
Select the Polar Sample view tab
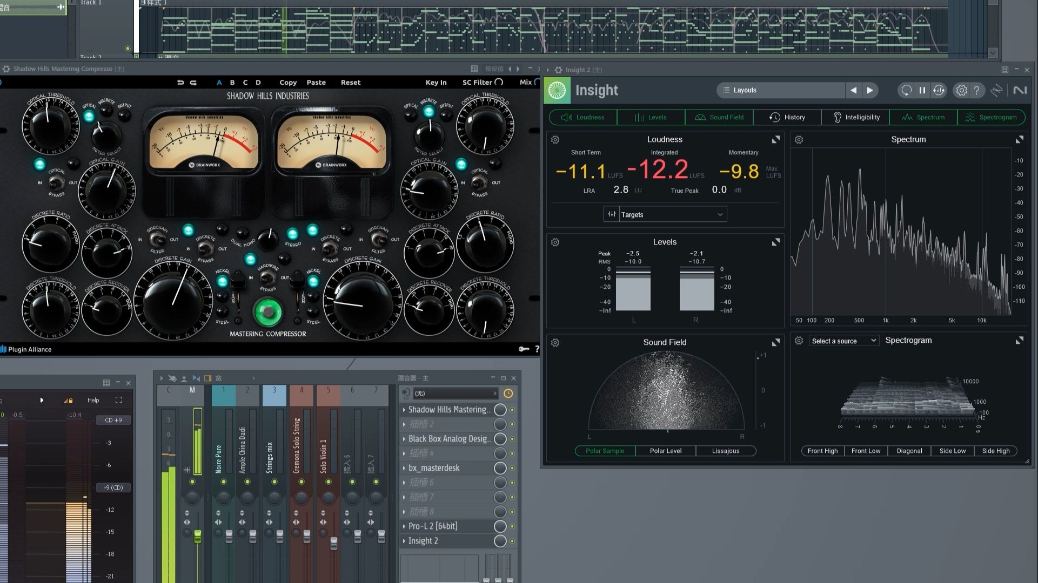(x=605, y=451)
